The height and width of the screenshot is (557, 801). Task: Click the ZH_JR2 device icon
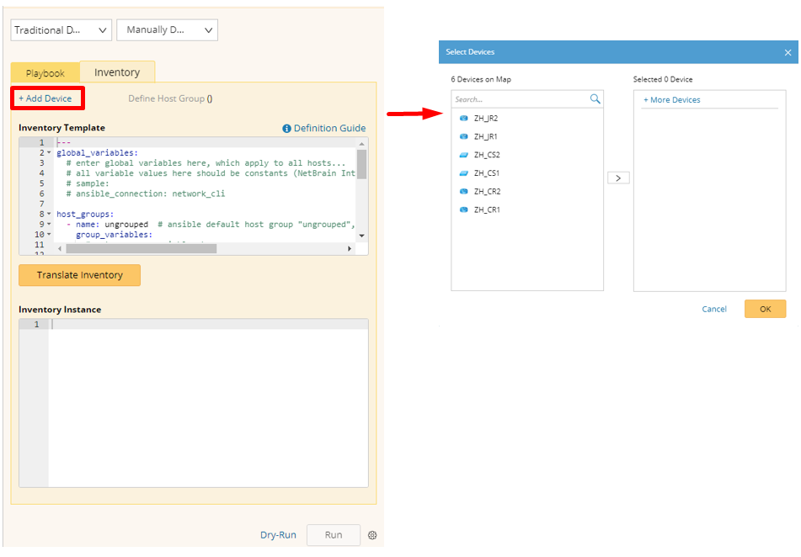464,119
